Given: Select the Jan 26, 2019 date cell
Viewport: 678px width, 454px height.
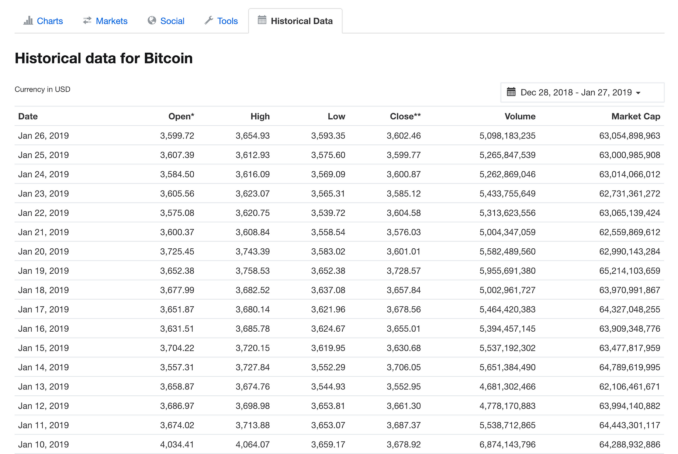Looking at the screenshot, I should 44,136.
